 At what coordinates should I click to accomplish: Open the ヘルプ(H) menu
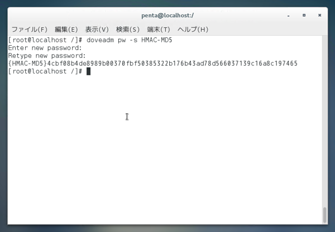(193, 29)
